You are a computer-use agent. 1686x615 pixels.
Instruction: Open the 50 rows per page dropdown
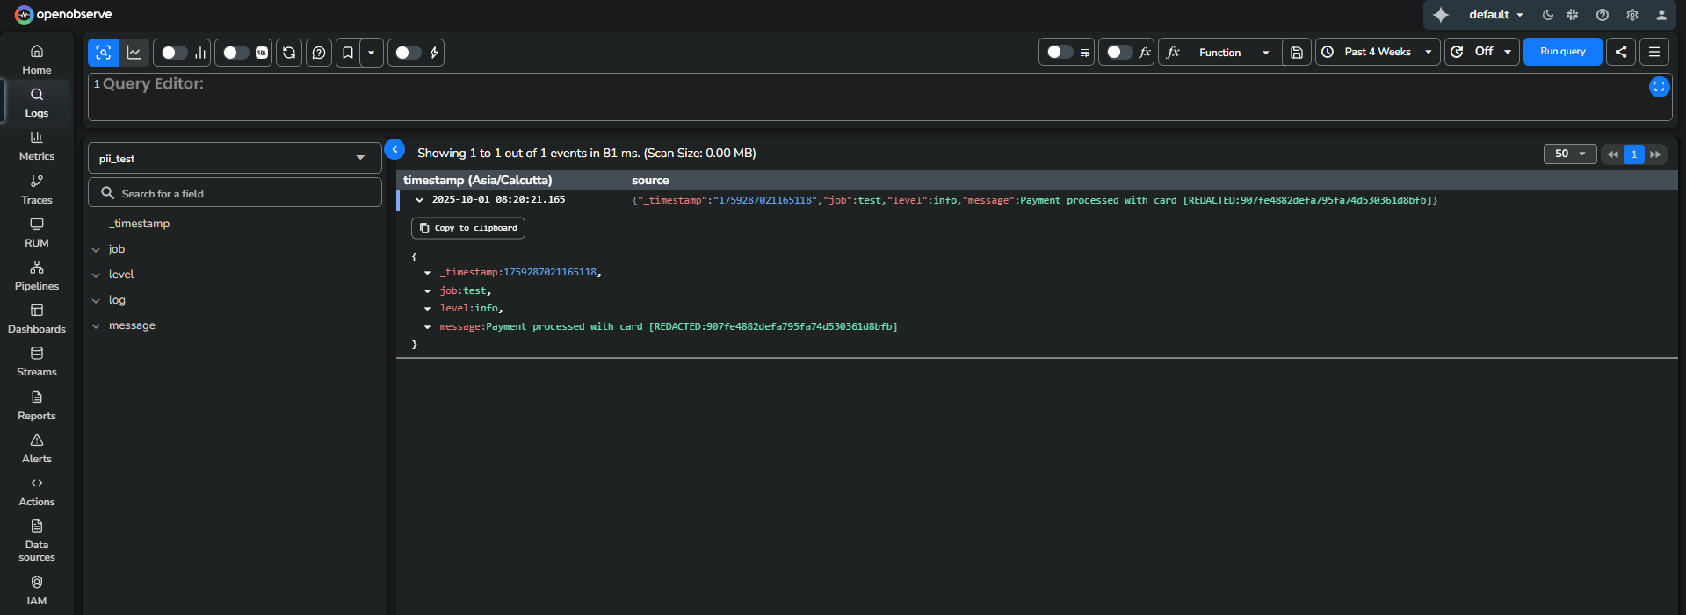(1570, 154)
